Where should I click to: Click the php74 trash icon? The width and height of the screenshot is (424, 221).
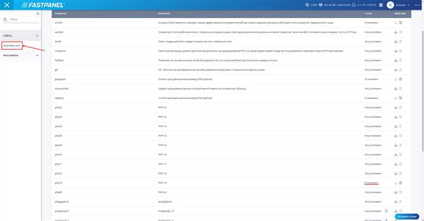pos(400,183)
